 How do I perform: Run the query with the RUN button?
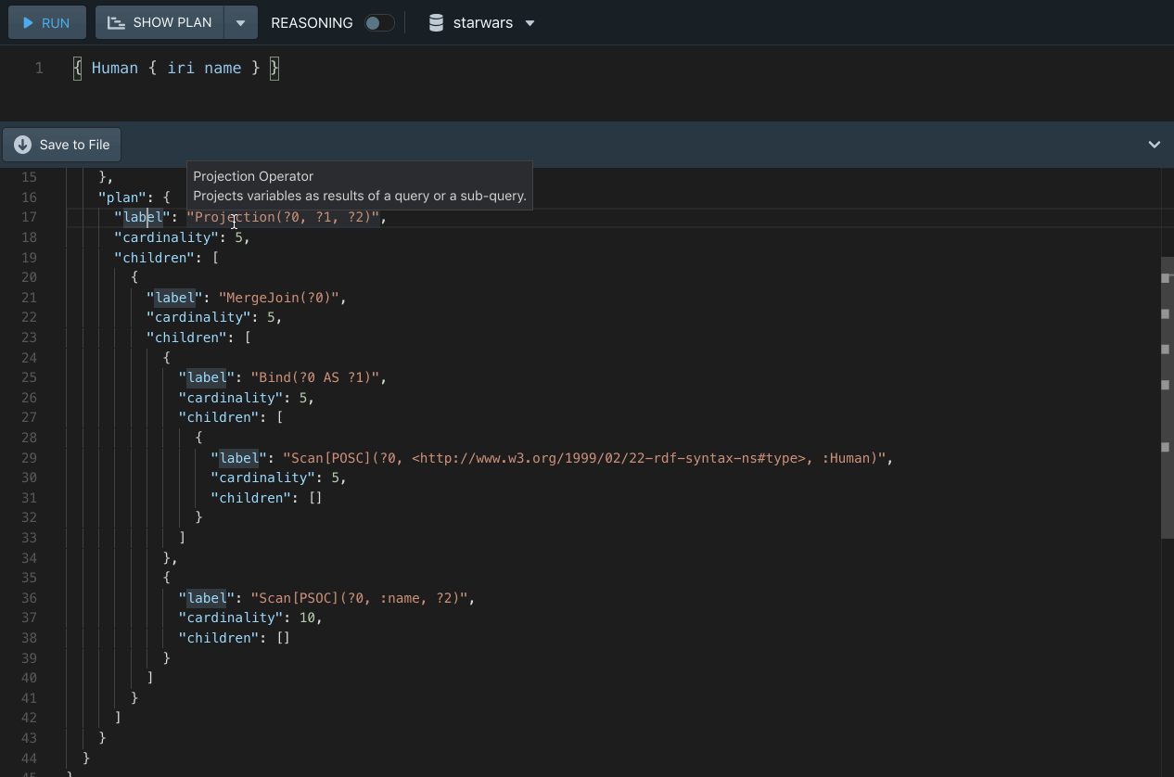[x=47, y=23]
